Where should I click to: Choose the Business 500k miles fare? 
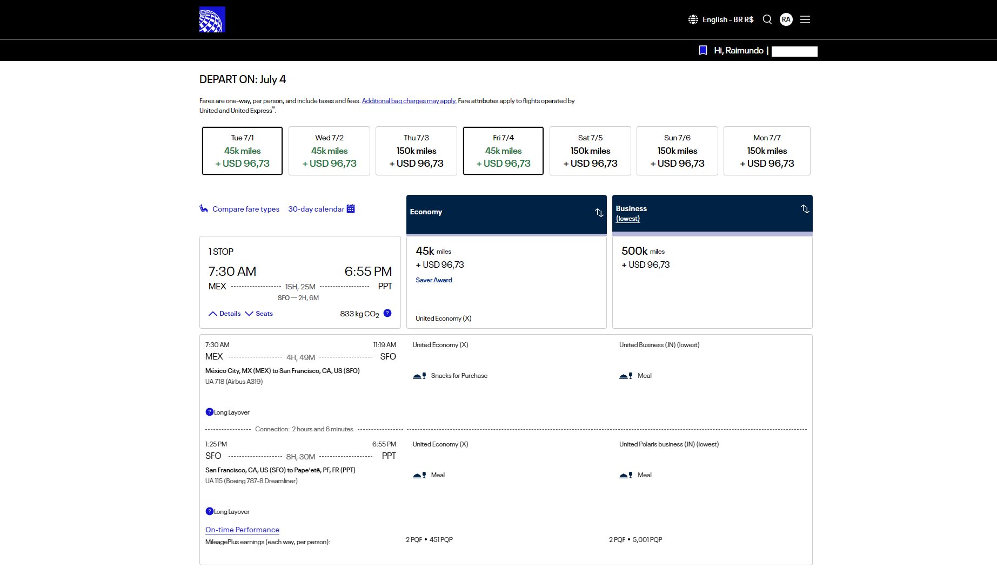[712, 282]
